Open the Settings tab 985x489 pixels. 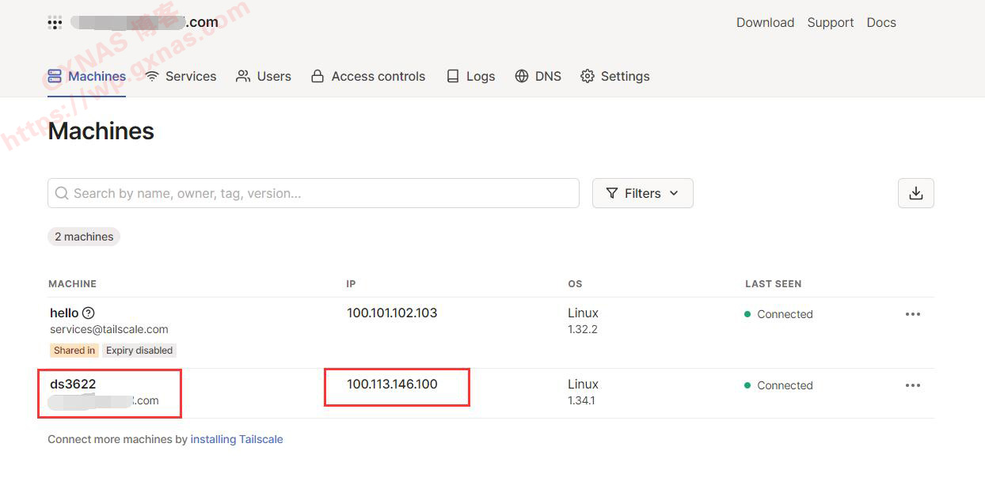point(615,76)
